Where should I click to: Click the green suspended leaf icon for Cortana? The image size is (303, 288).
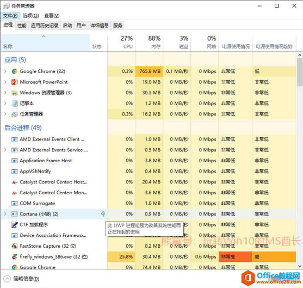tap(103, 214)
